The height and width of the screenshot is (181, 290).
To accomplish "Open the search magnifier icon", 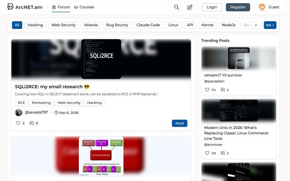I will click(177, 7).
